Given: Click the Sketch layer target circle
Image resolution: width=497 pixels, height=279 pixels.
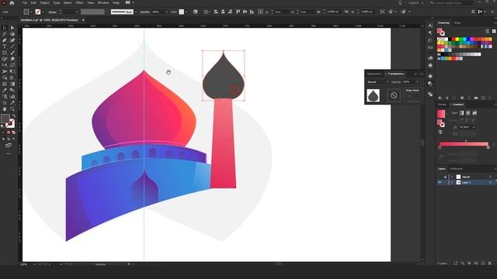Looking at the screenshot, I should (490, 177).
